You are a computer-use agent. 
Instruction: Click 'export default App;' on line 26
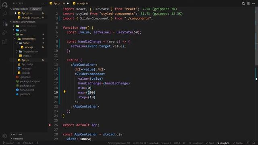click(81, 125)
